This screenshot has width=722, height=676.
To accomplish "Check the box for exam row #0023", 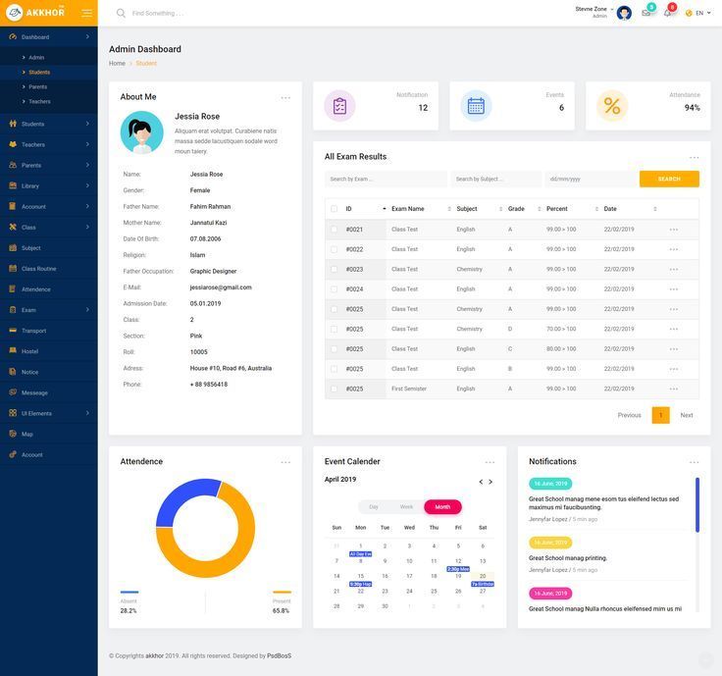I will pos(334,269).
